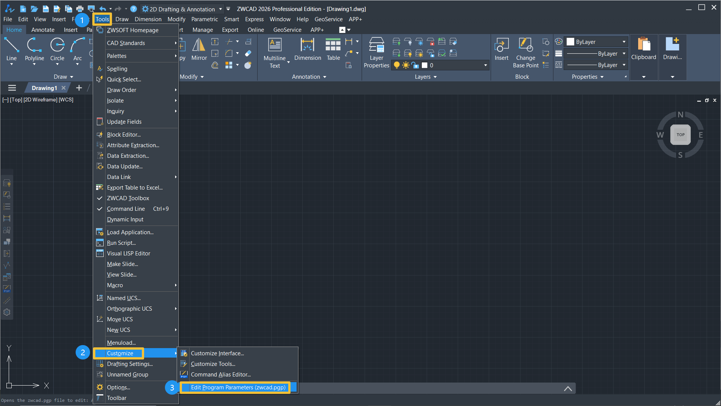
Task: Click the white ByLayer color swatch
Action: point(570,42)
